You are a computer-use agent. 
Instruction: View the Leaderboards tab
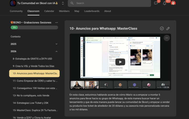92,11
